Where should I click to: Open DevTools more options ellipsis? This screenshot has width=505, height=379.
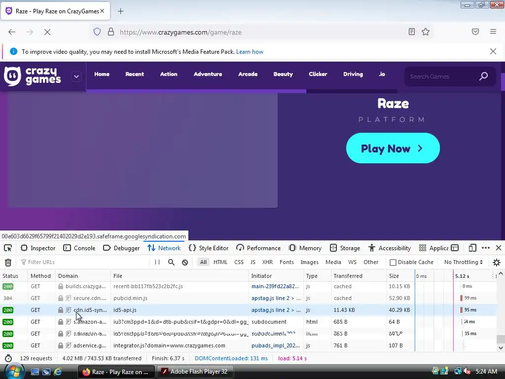[486, 248]
